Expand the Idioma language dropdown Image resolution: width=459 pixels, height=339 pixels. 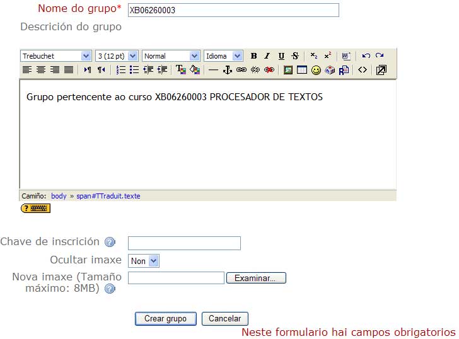click(x=223, y=56)
